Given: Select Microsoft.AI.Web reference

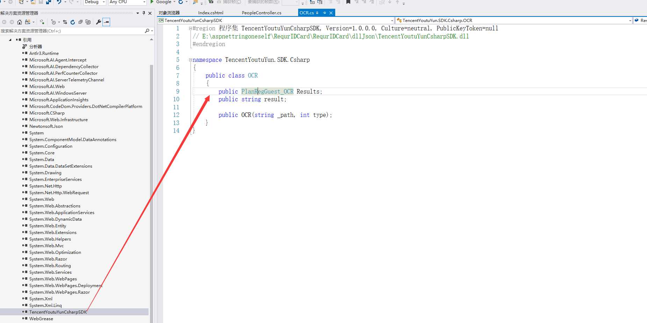Looking at the screenshot, I should click(47, 87).
